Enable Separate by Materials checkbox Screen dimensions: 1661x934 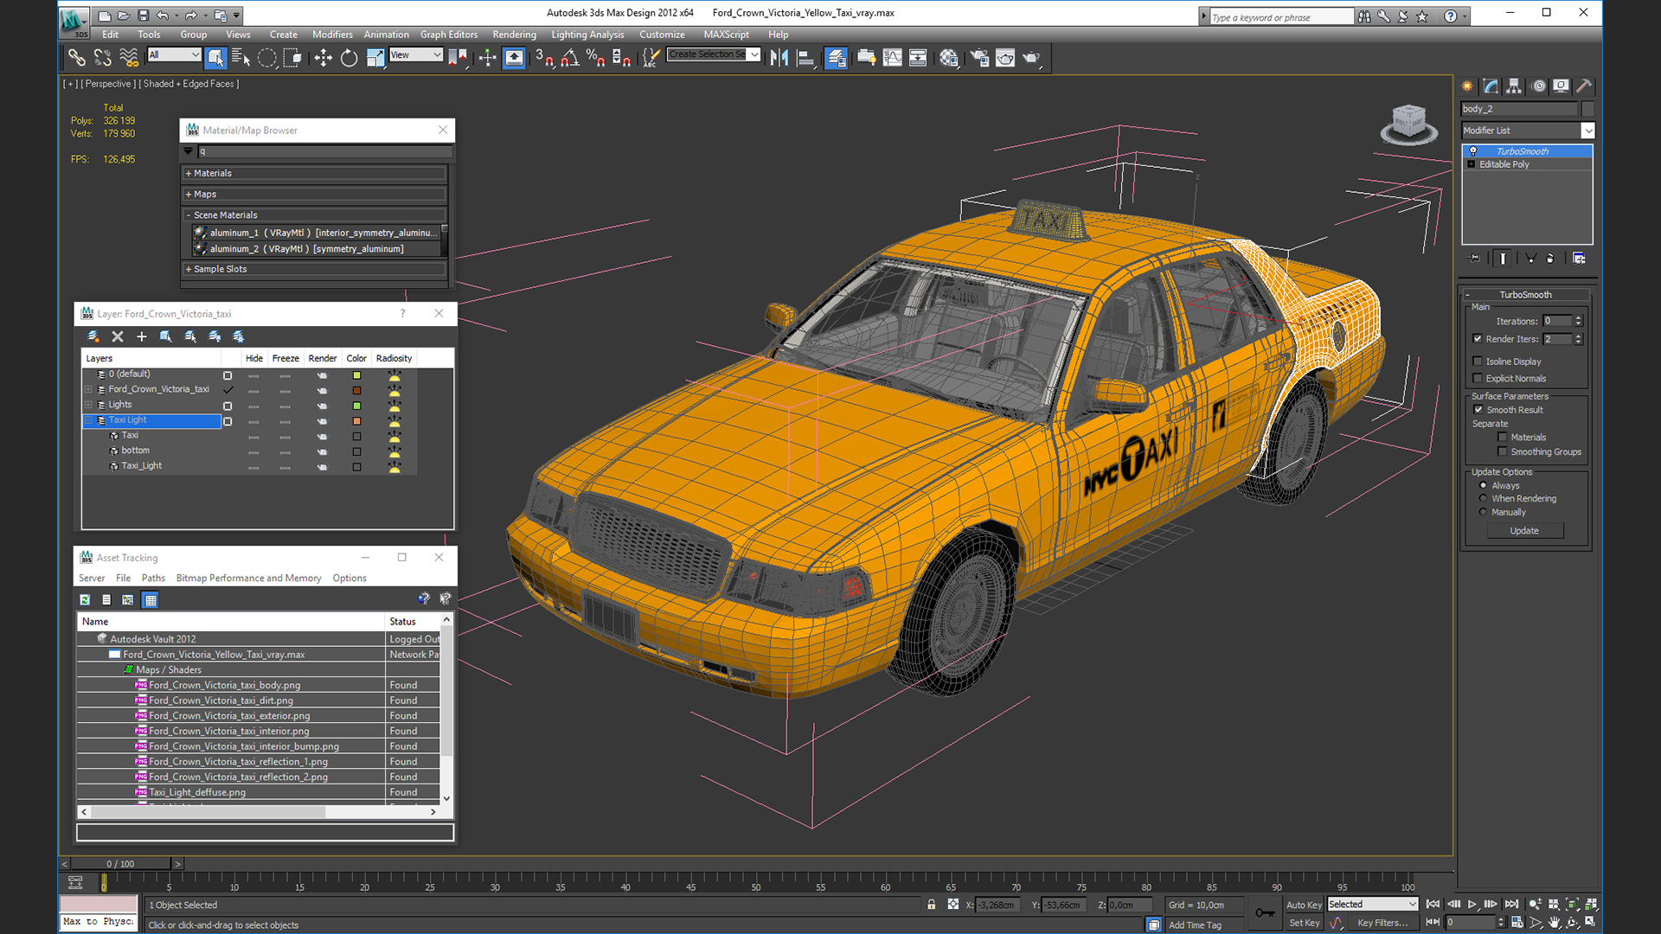[x=1503, y=438]
